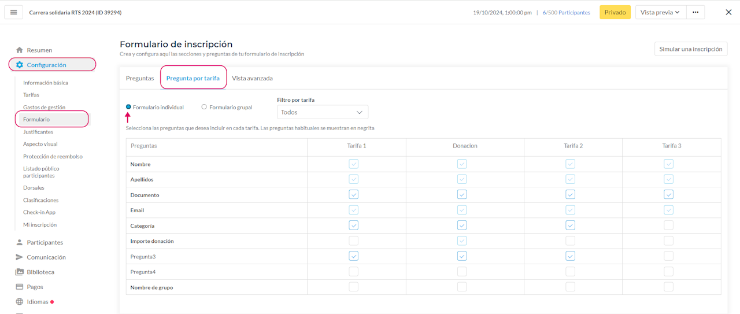Open the three-dots more options menu
This screenshot has height=314, width=740.
coord(695,12)
